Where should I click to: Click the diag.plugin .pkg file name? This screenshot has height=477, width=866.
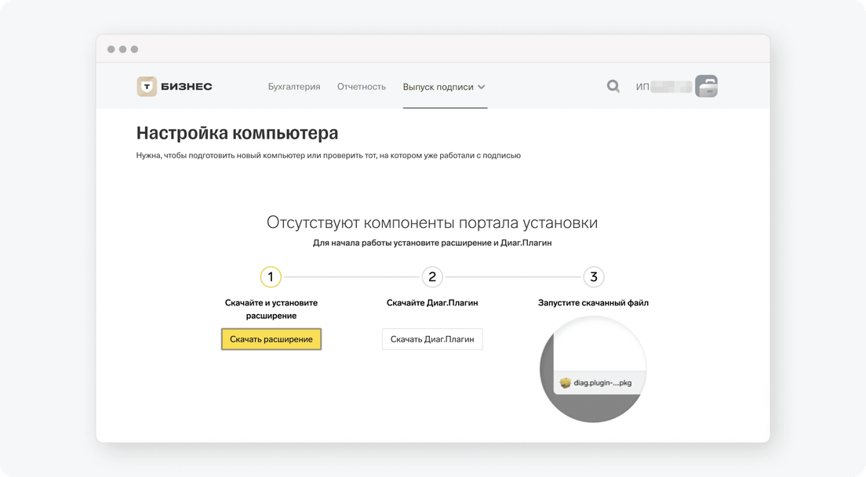602,383
